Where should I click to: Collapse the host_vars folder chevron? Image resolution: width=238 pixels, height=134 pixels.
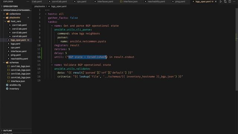pos(6,22)
